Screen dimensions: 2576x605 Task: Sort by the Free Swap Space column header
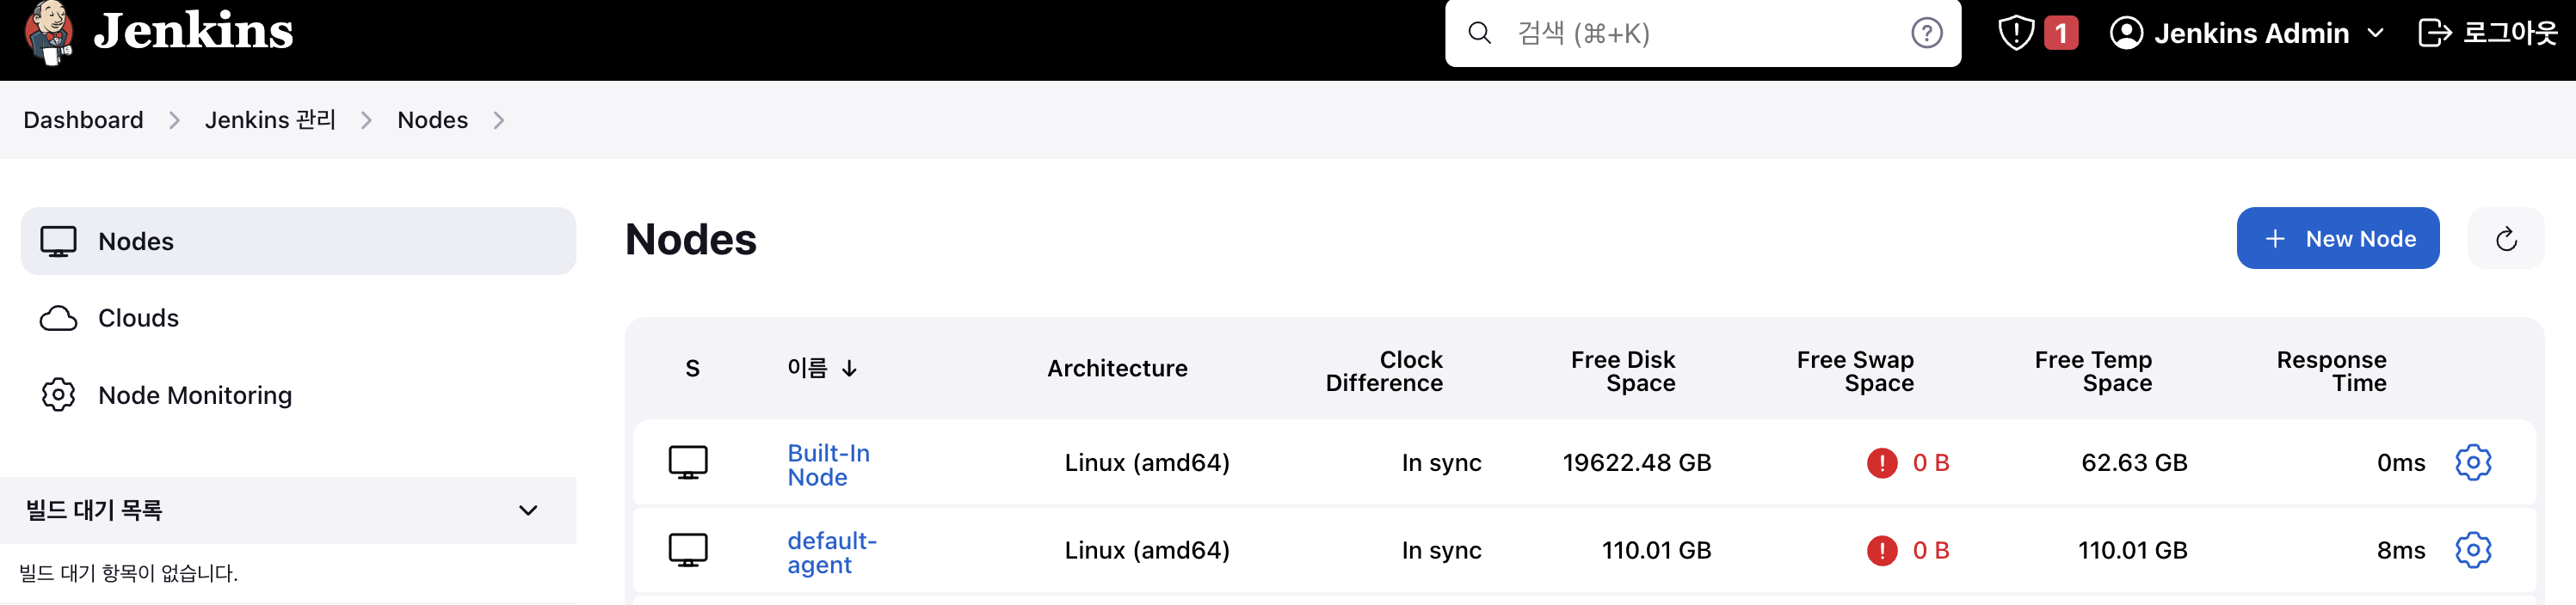(x=1855, y=371)
